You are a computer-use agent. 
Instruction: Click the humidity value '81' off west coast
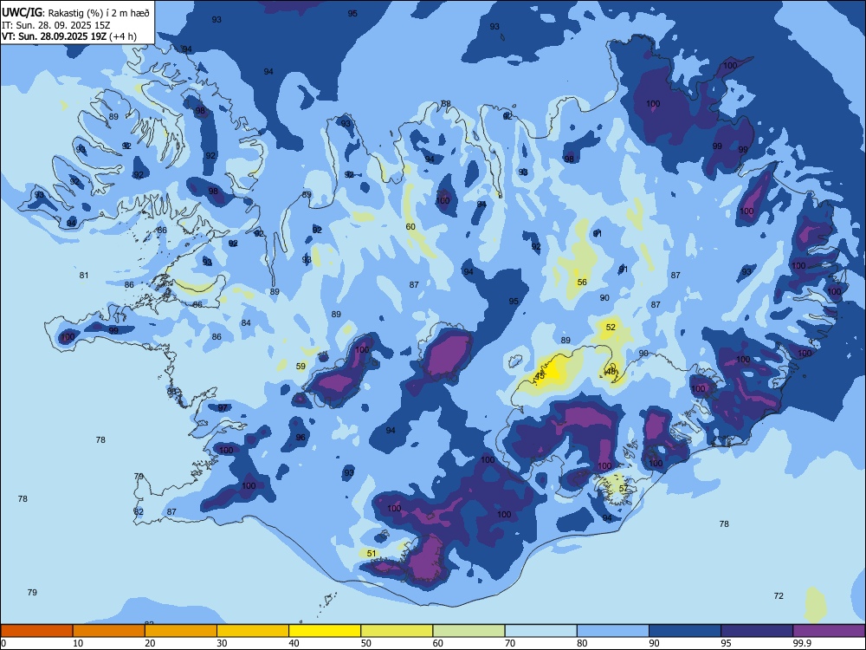coord(84,276)
